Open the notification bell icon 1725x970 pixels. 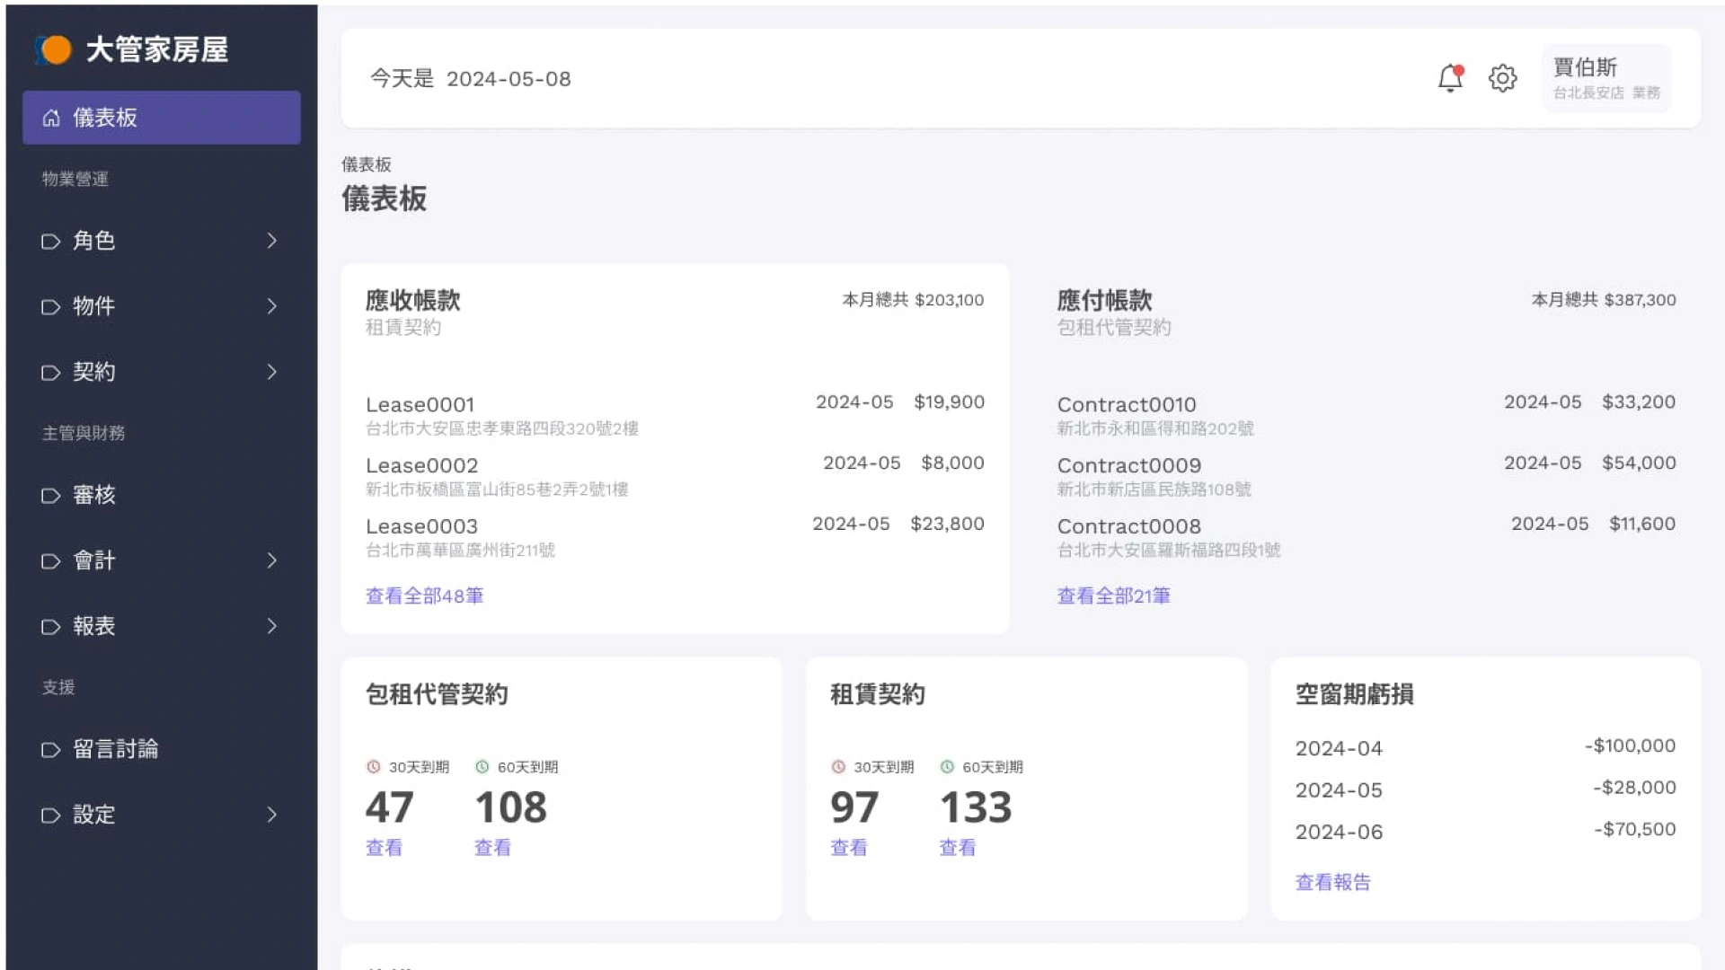[x=1450, y=78]
